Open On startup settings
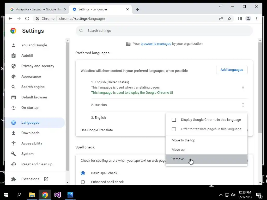 [x=30, y=108]
